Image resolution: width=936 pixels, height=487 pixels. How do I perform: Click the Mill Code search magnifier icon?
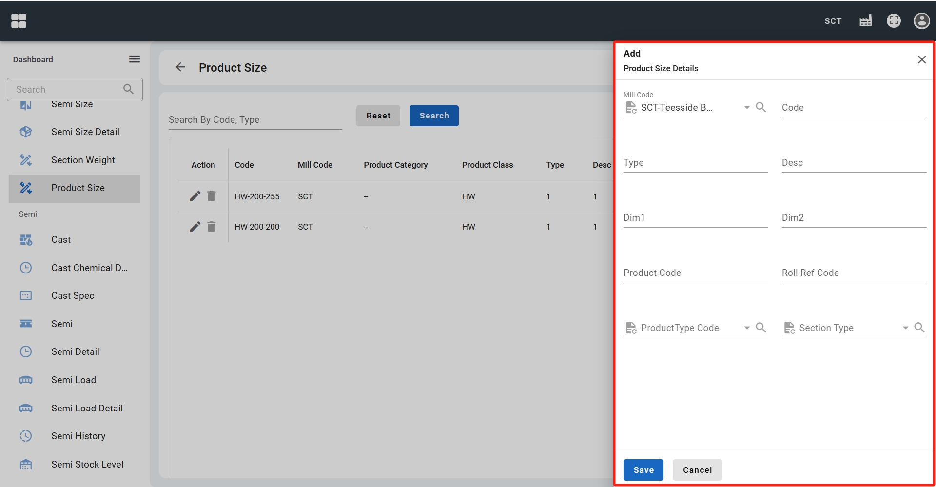[x=760, y=107]
